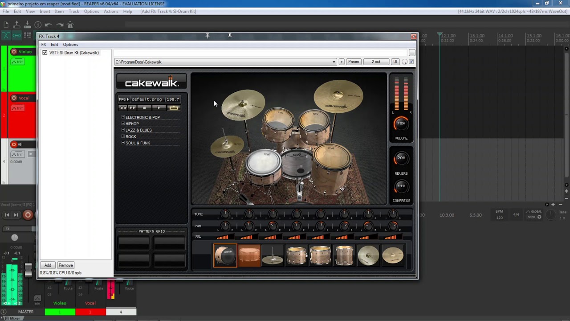570x321 pixels.
Task: Click the redo arrow icon
Action: tap(59, 25)
